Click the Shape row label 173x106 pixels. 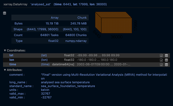[18, 29]
